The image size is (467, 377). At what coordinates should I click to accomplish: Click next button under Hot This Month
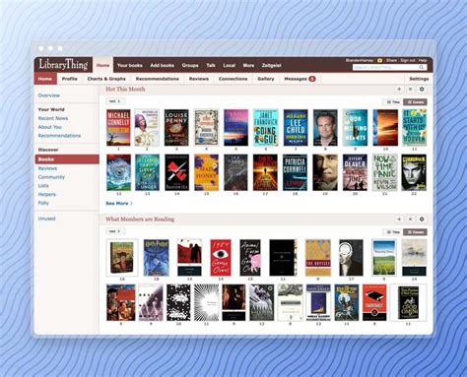(115, 101)
